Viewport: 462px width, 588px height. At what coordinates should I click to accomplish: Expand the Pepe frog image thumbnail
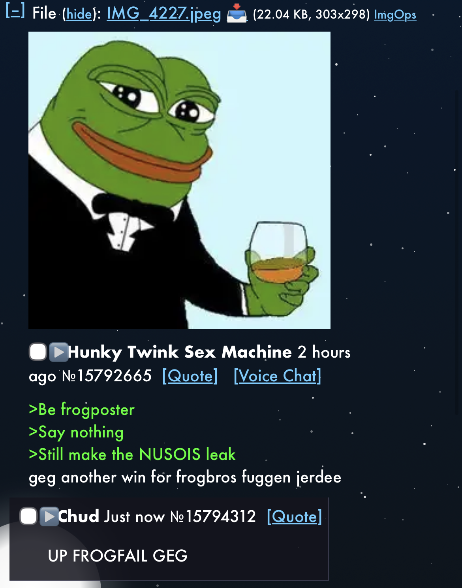(x=179, y=180)
